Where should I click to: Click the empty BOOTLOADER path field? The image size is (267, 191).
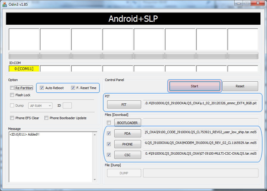tap(201, 122)
